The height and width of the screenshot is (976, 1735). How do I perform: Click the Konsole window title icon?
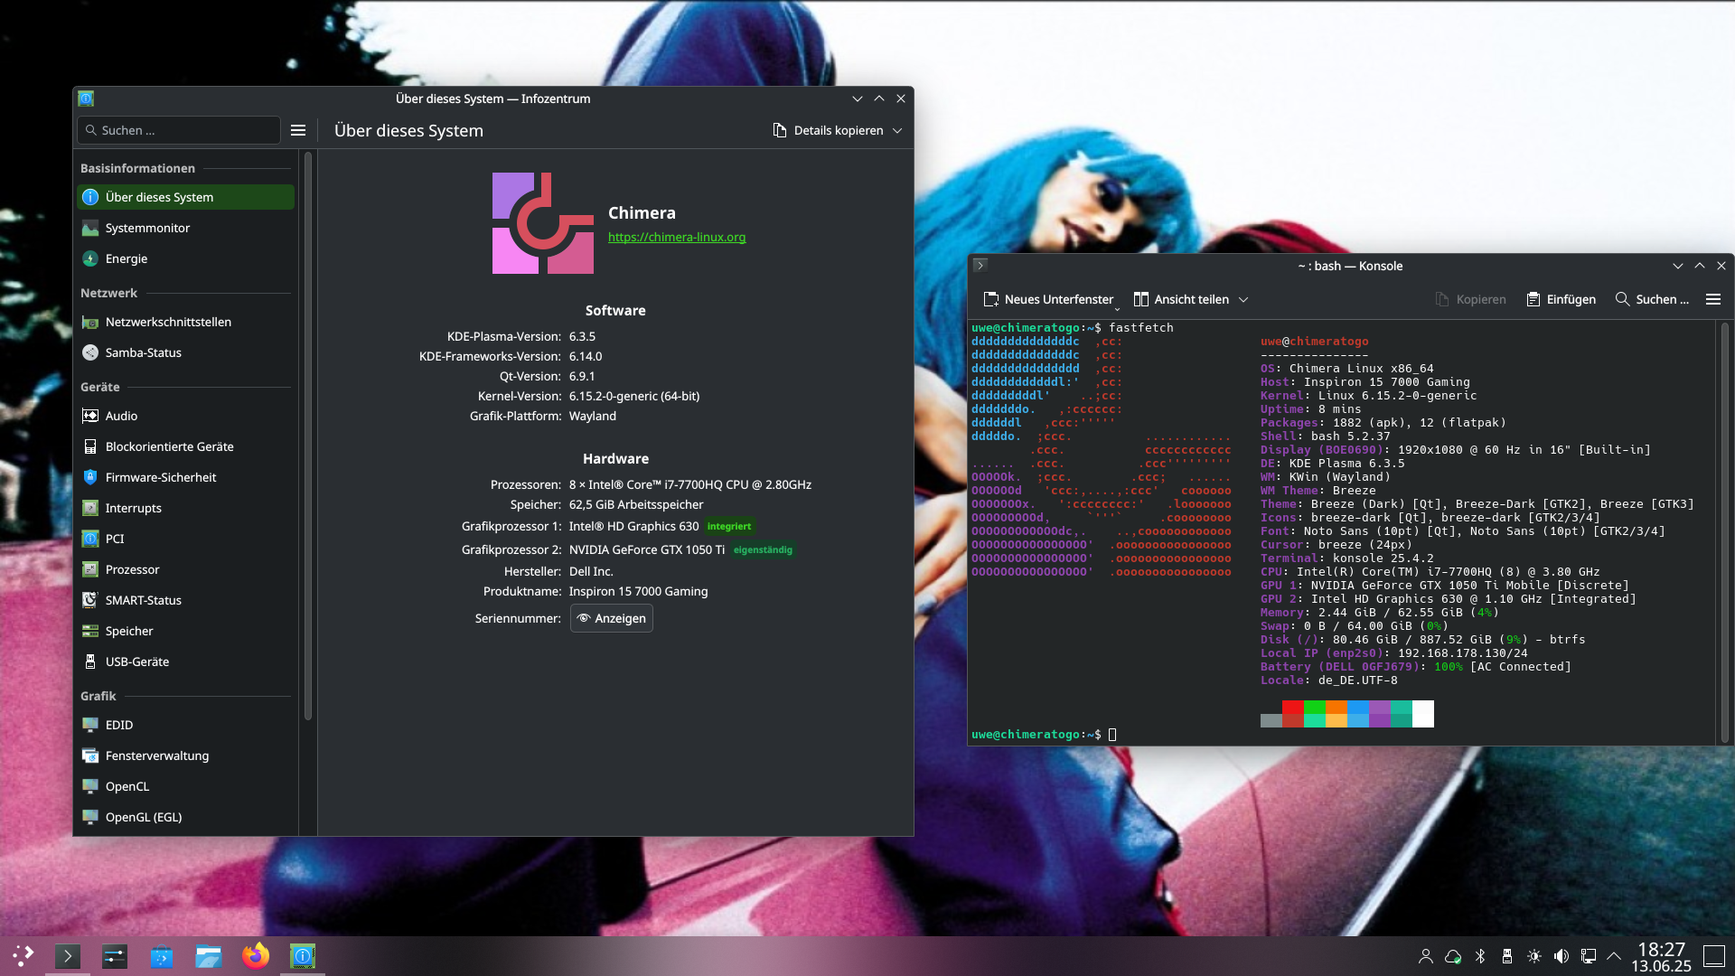pos(980,266)
